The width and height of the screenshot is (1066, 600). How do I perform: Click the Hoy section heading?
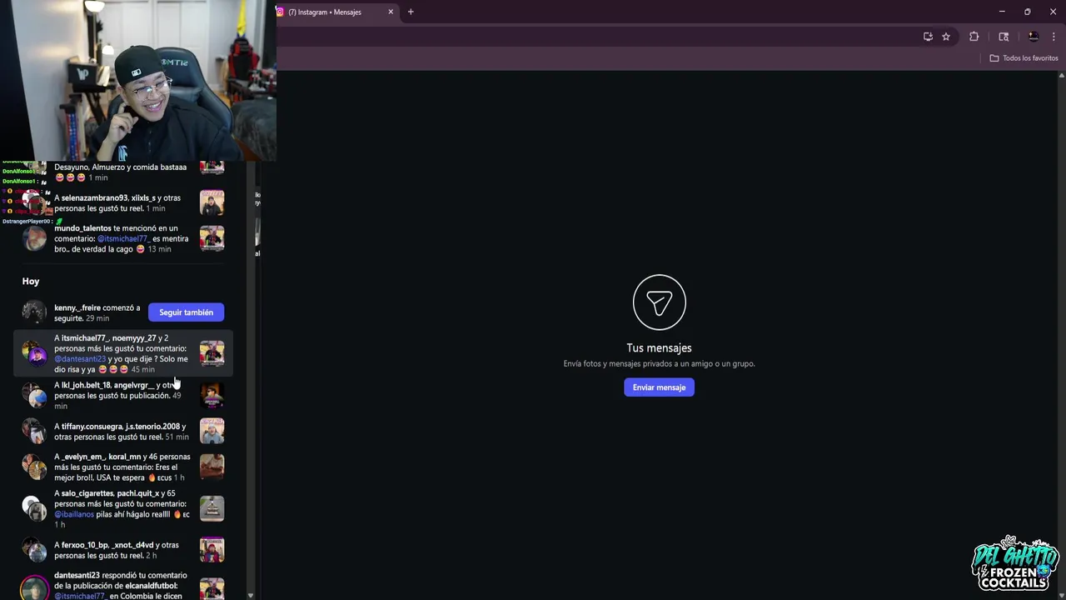point(31,282)
